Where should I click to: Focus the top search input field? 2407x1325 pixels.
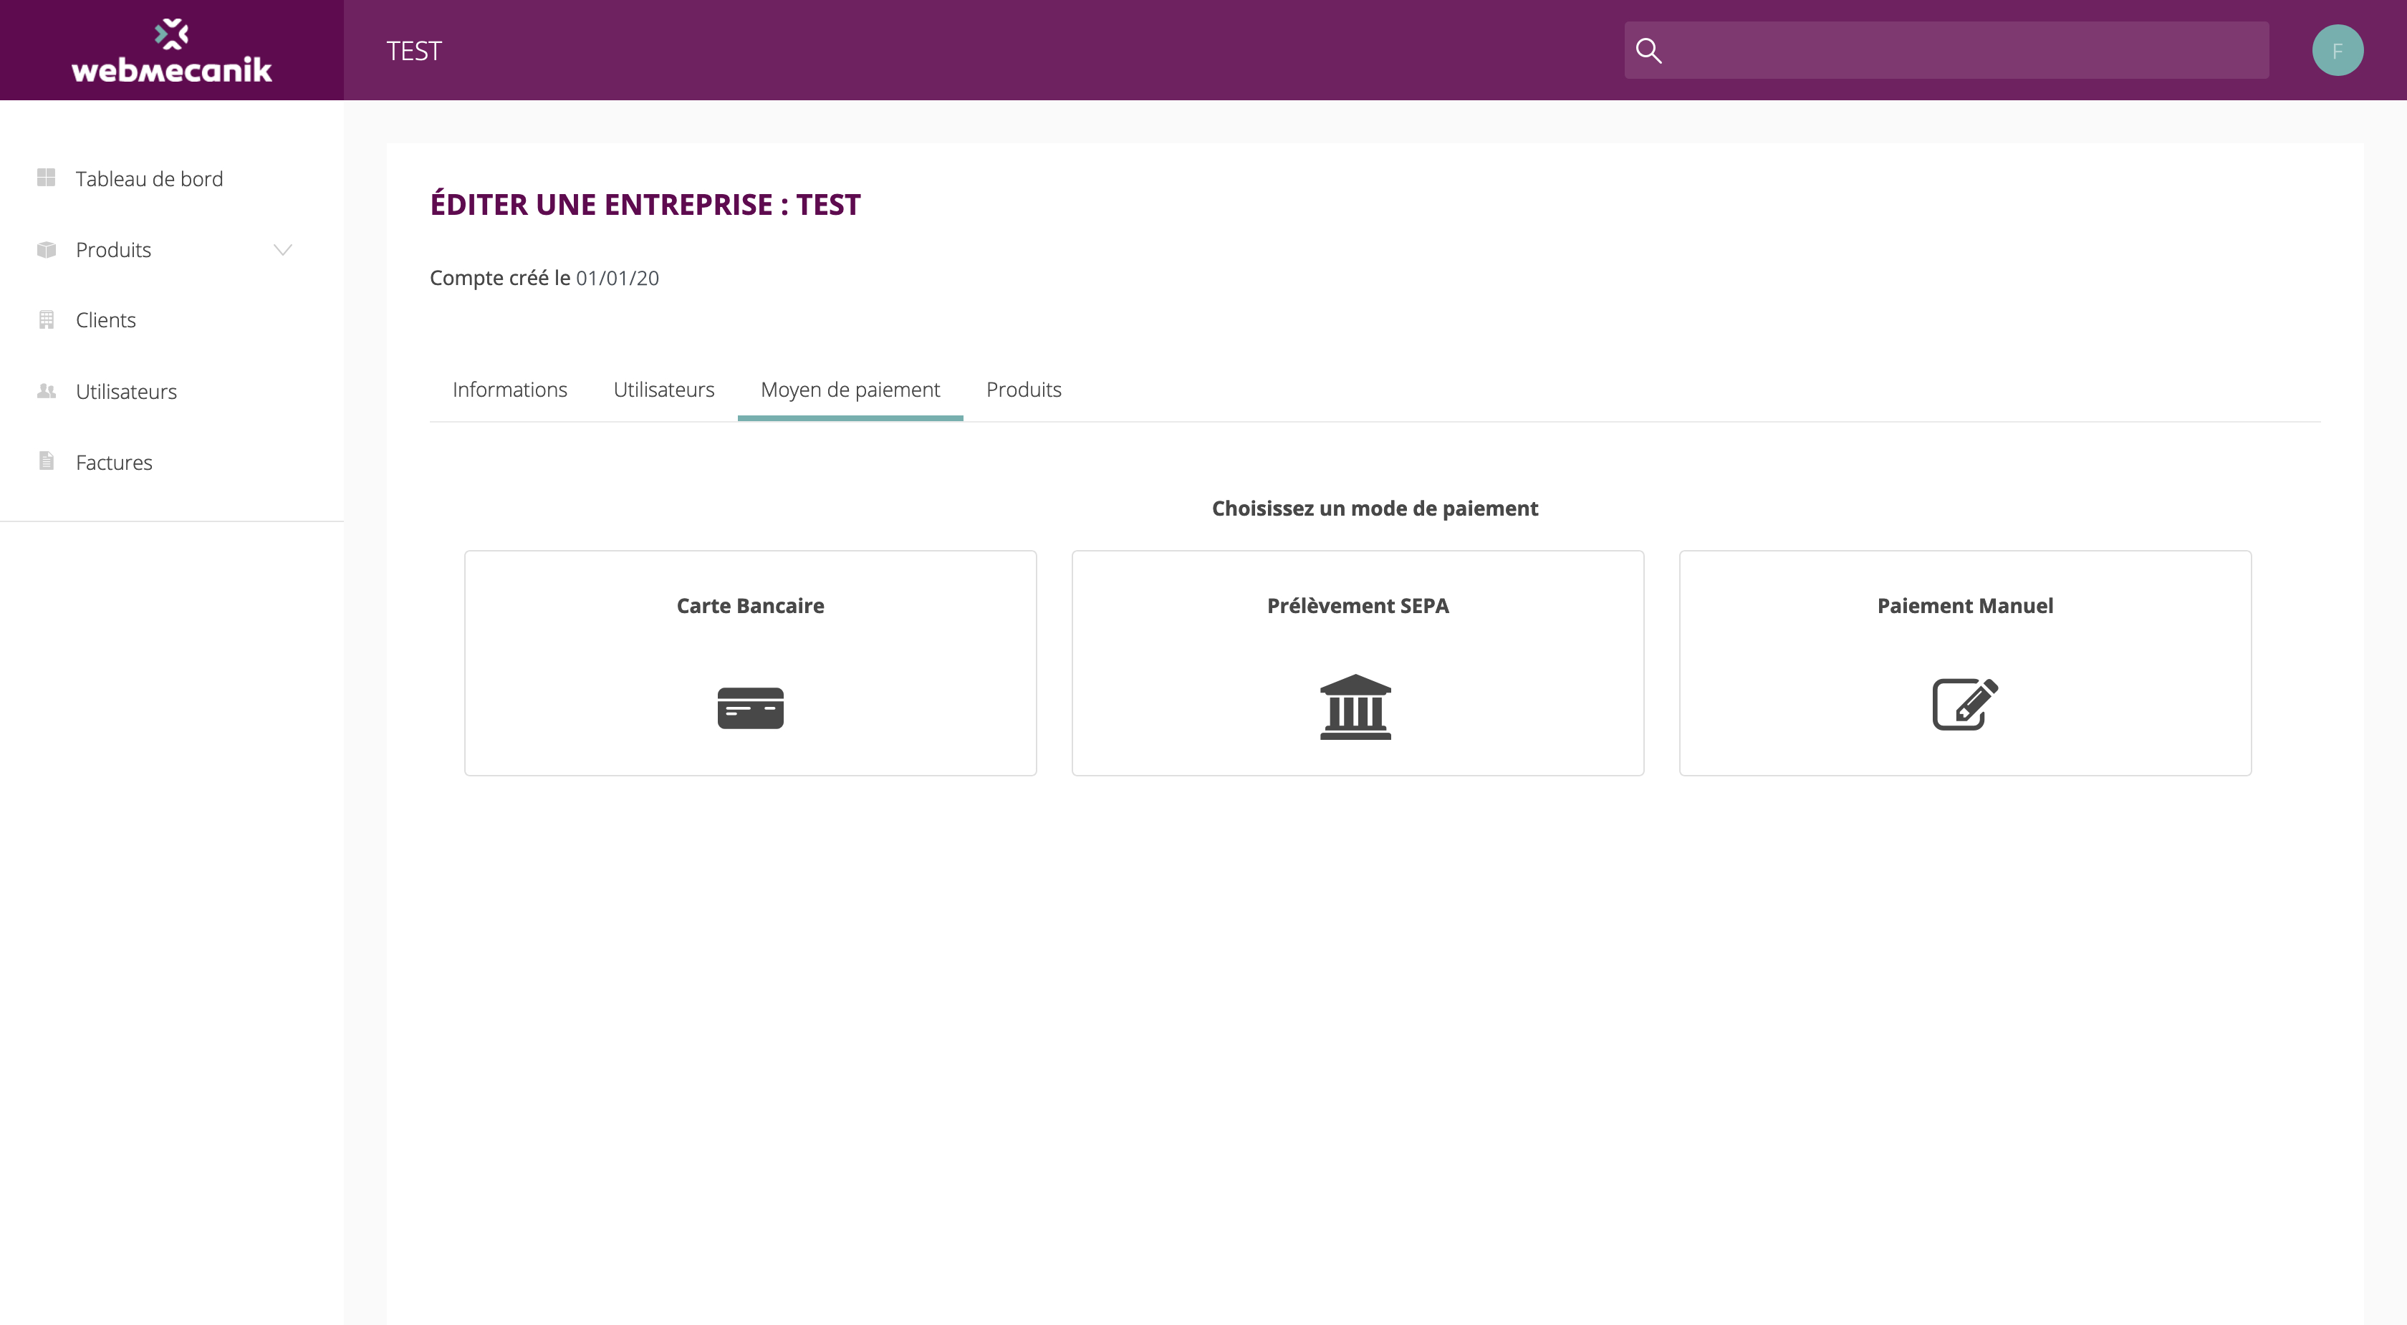point(1946,50)
